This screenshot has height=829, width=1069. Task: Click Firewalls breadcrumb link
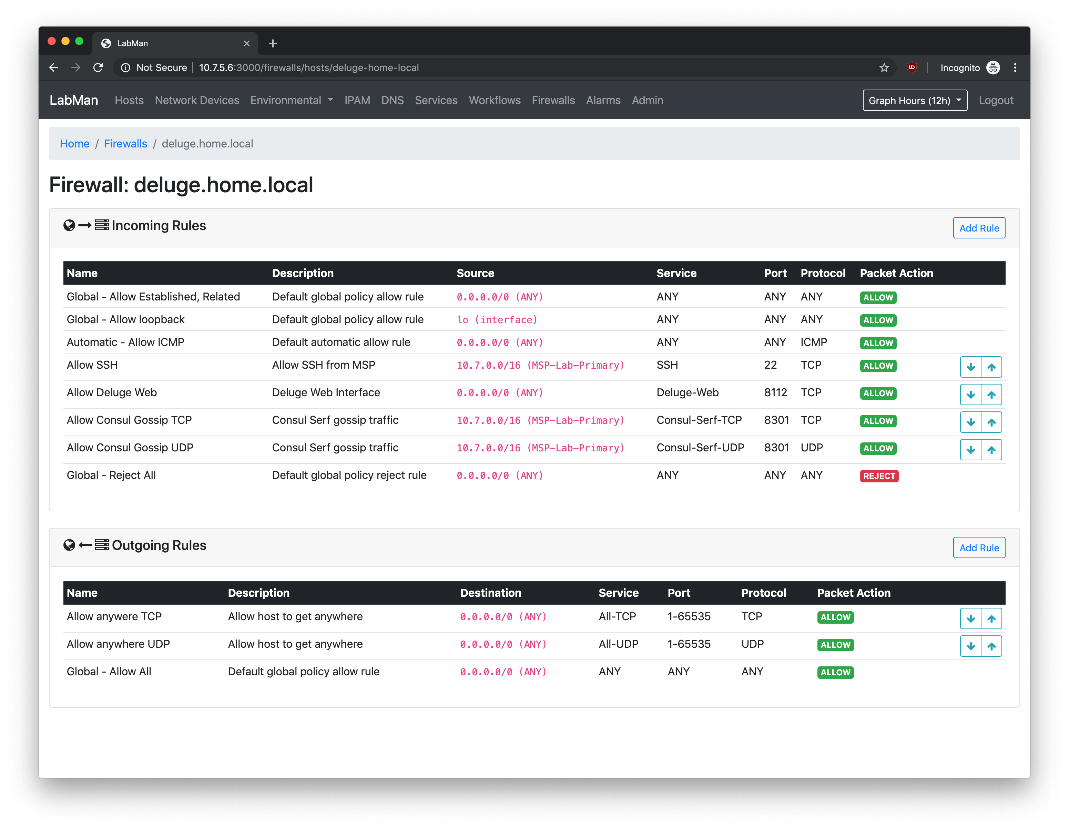pos(125,144)
